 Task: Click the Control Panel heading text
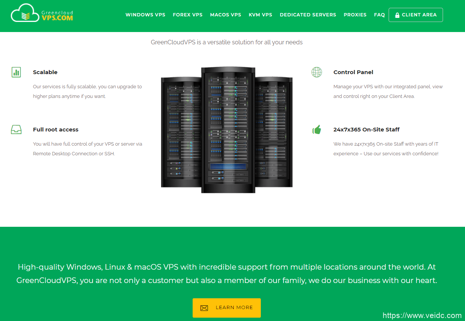(353, 72)
